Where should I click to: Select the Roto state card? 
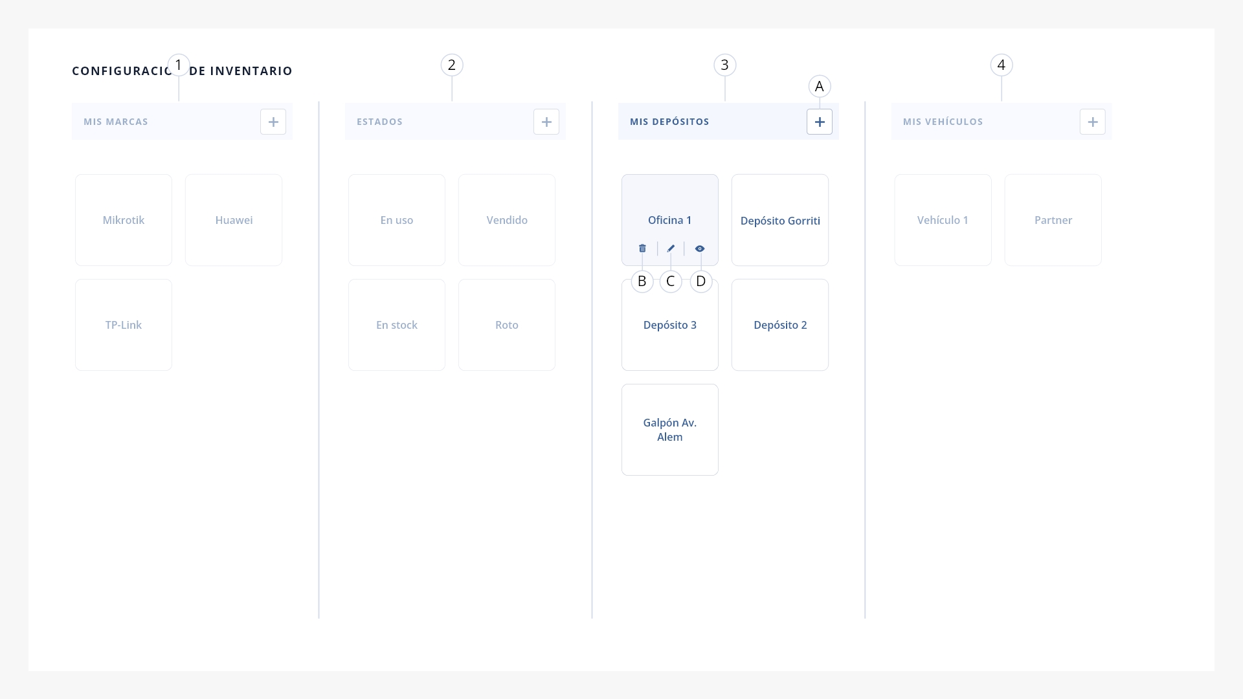point(507,325)
